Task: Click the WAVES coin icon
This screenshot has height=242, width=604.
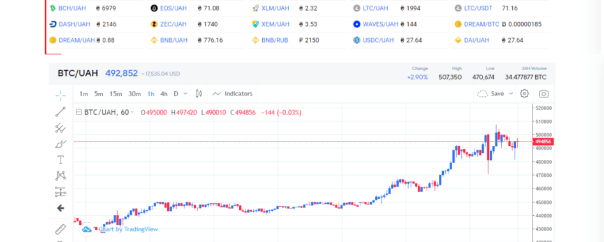Action: pos(357,24)
